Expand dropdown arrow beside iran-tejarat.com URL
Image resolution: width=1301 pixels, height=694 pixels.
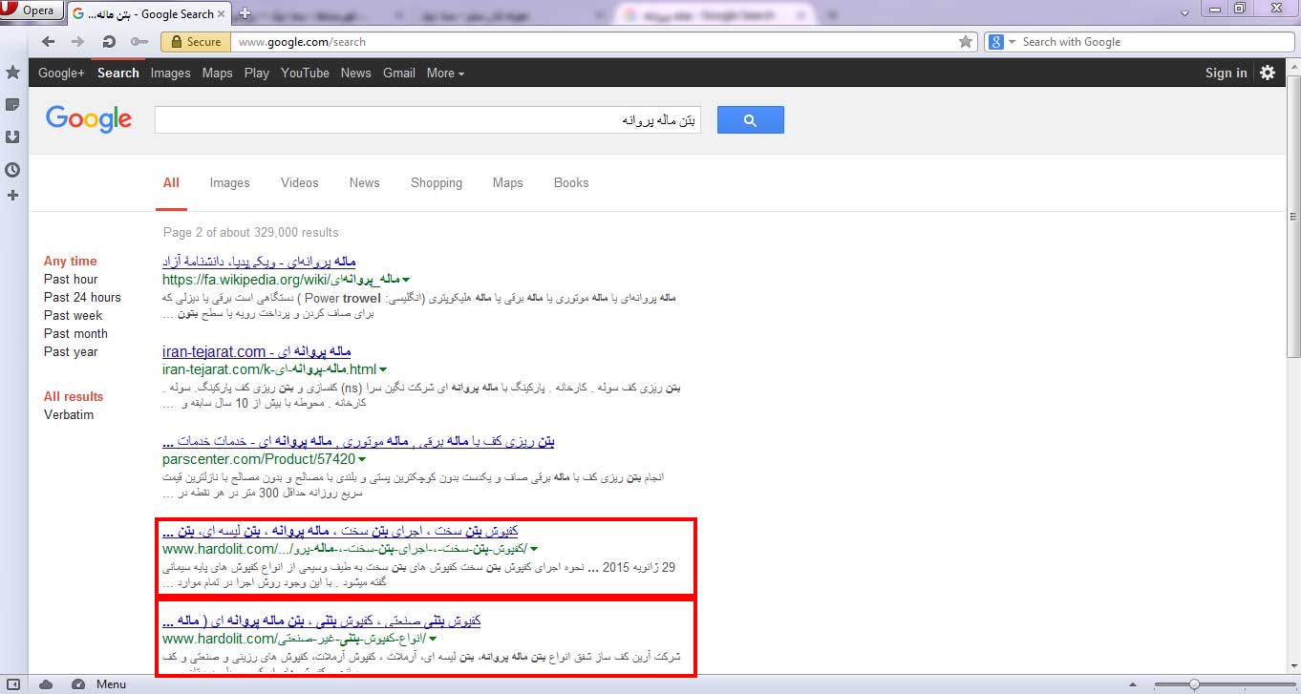383,369
